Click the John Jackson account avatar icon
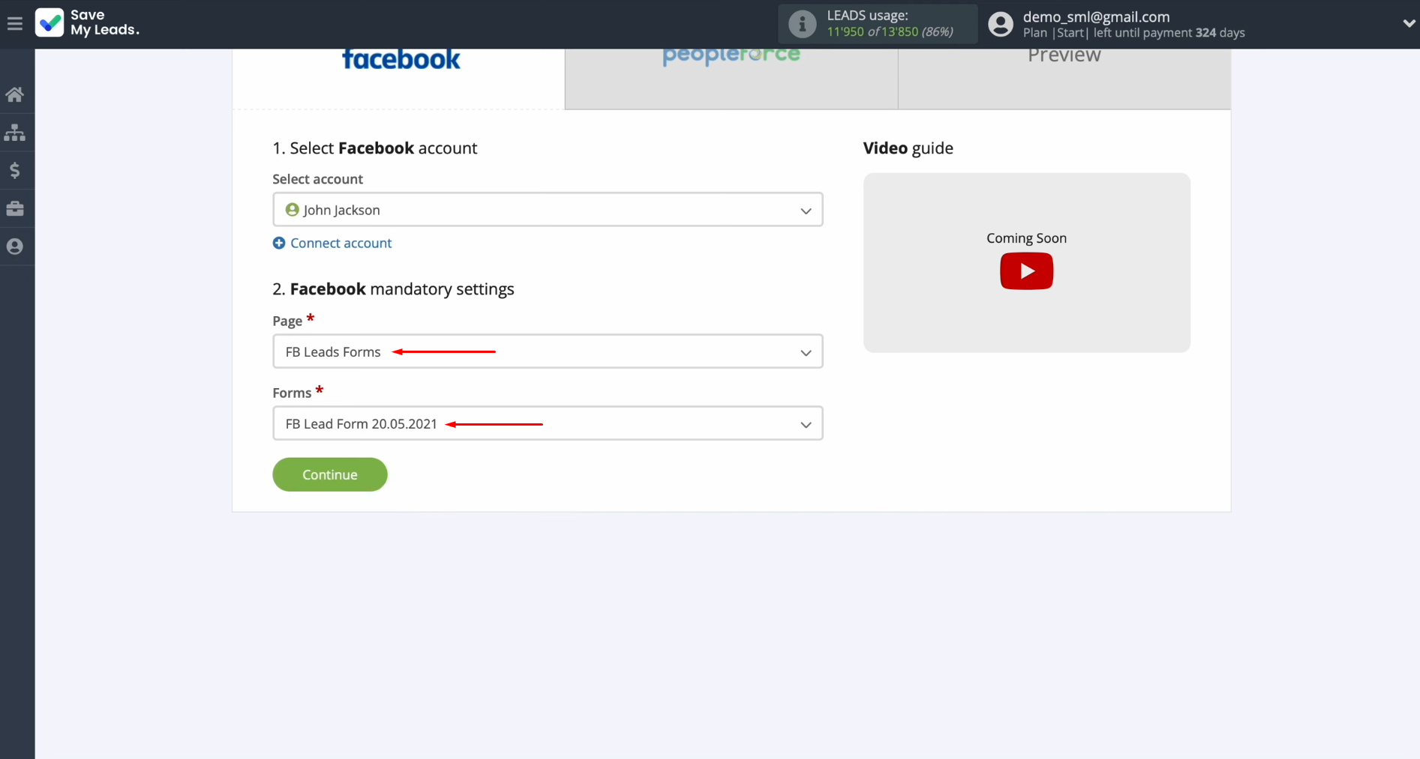The image size is (1420, 759). point(293,210)
